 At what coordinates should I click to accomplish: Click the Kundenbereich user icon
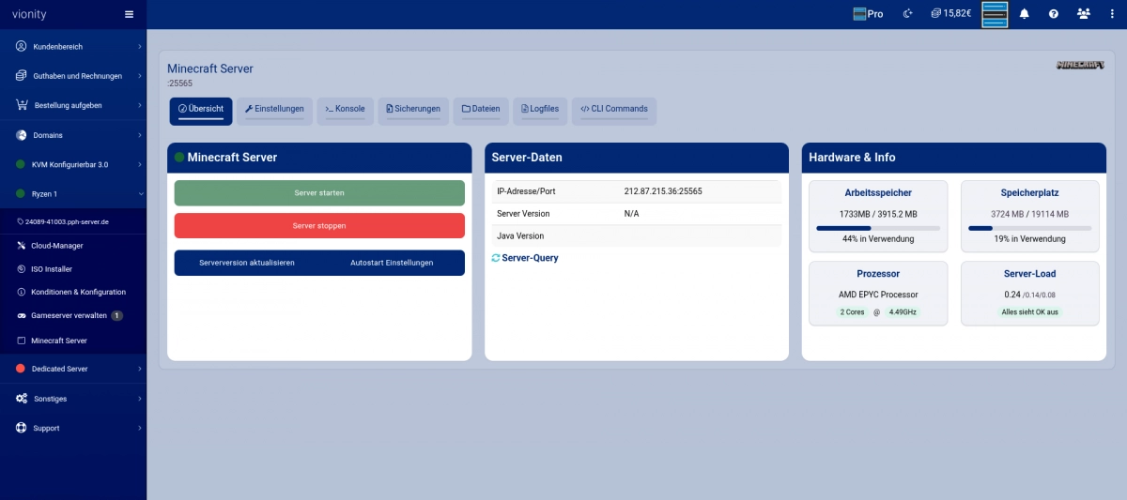pyautogui.click(x=22, y=46)
